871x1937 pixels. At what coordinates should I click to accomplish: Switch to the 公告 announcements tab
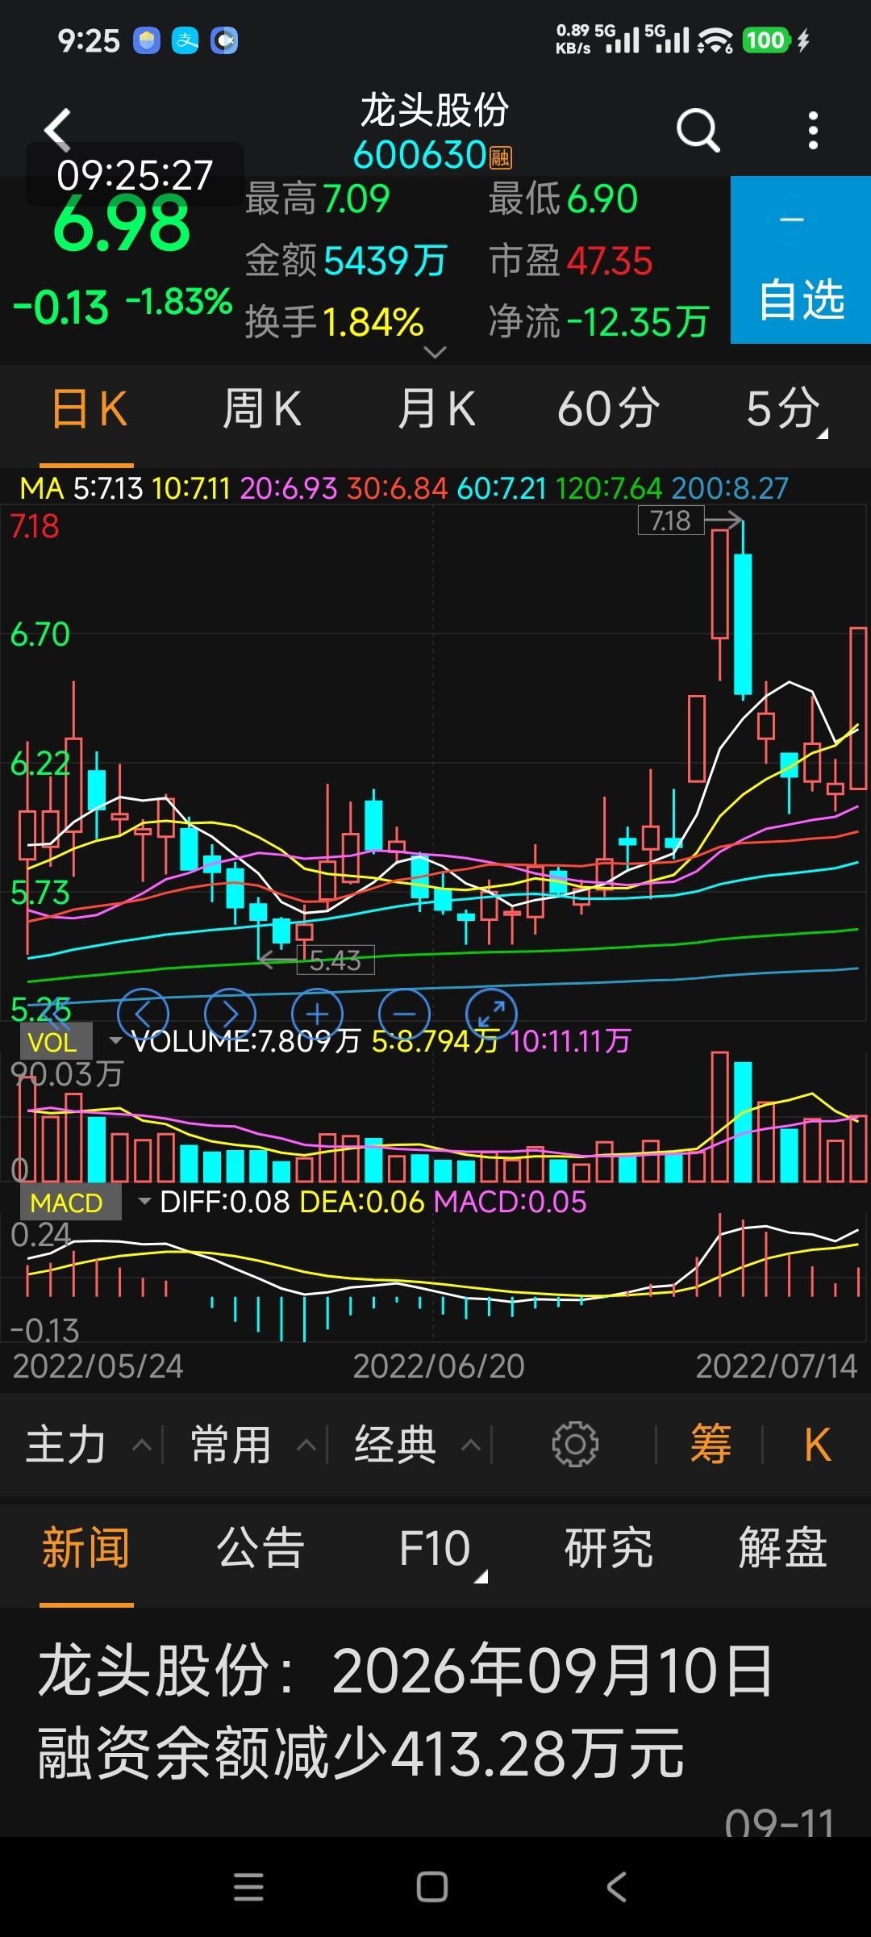[260, 1547]
